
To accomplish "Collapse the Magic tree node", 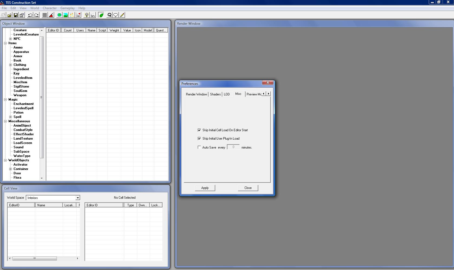I will (5, 99).
